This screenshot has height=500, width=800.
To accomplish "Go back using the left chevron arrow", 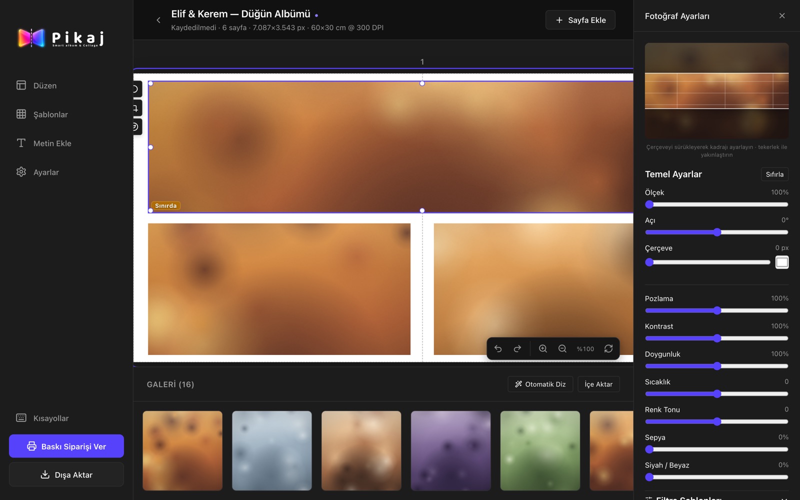I will (158, 20).
